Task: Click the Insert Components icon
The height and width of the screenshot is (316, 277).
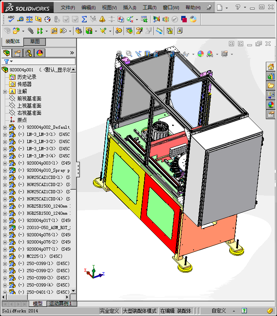Action: tap(16, 31)
